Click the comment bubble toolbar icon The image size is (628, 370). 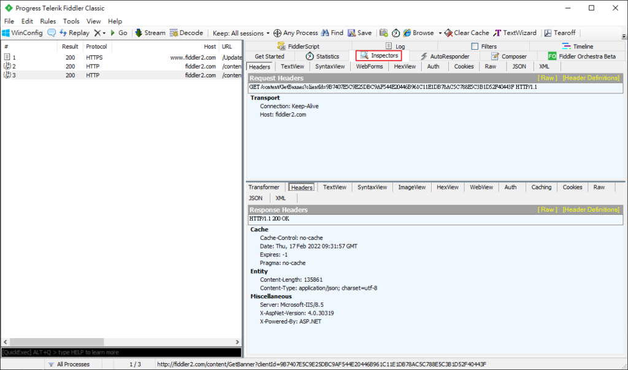pos(52,33)
